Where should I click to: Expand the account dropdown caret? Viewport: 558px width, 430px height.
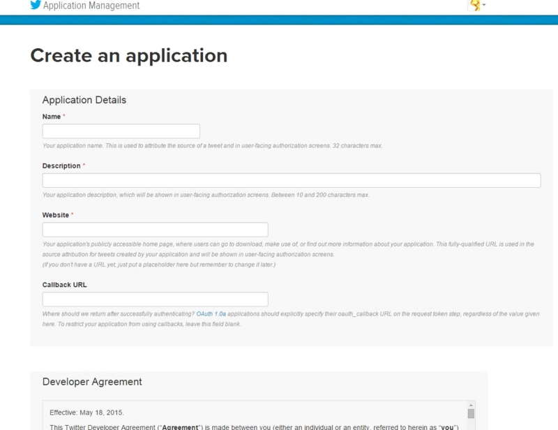(484, 5)
